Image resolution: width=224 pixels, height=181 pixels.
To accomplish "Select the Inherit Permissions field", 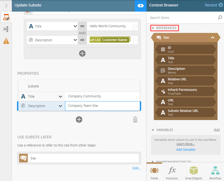I will (x=186, y=91).
